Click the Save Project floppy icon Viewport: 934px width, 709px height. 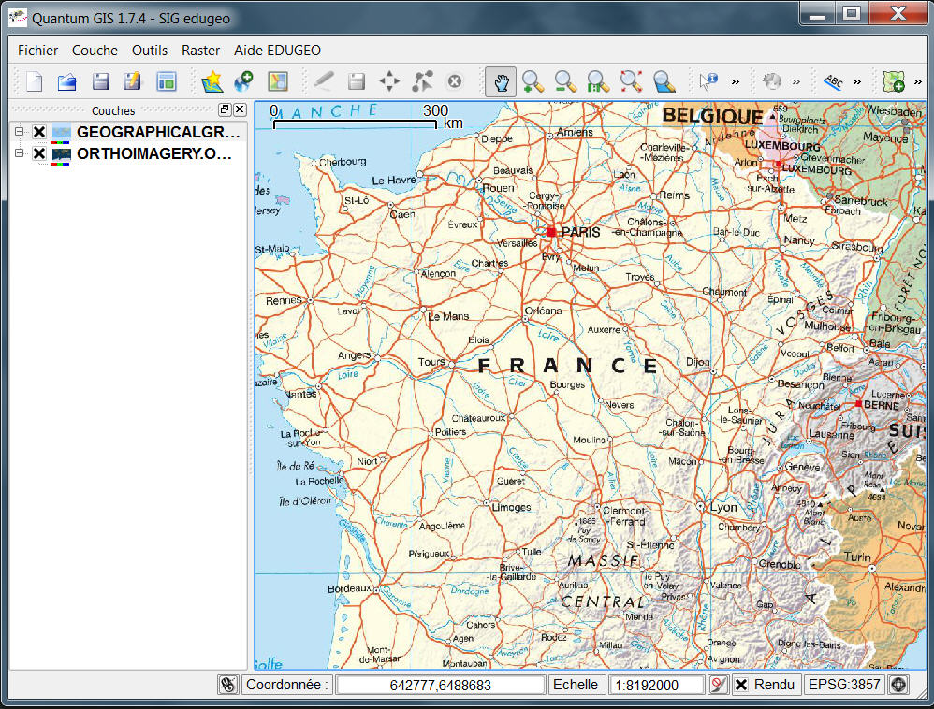pyautogui.click(x=100, y=81)
